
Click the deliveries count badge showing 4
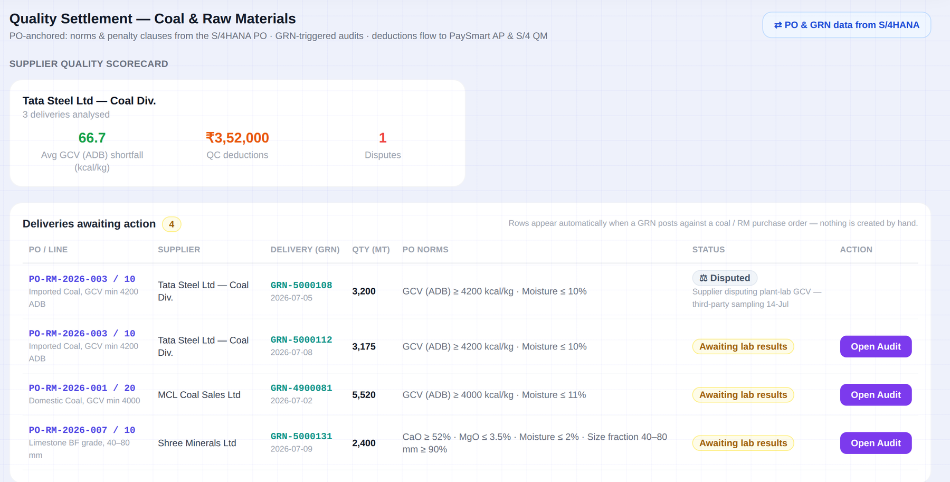(172, 224)
